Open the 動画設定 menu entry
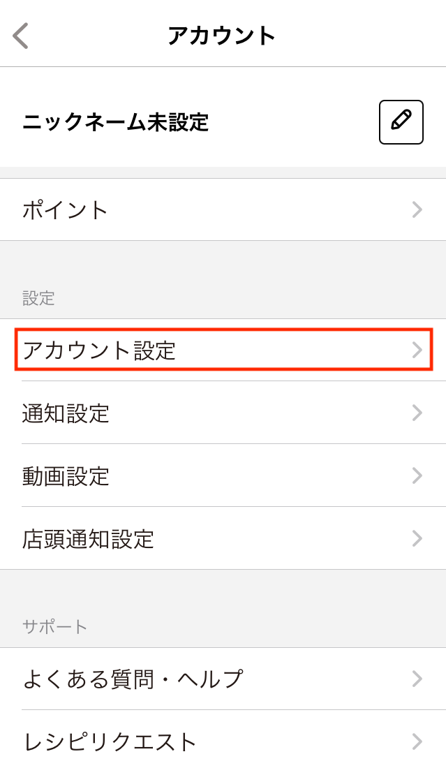The image size is (446, 768). tap(209, 477)
